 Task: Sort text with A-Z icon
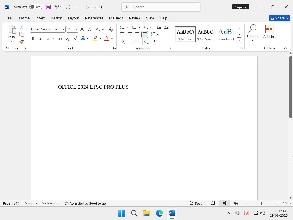[x=147, y=42]
